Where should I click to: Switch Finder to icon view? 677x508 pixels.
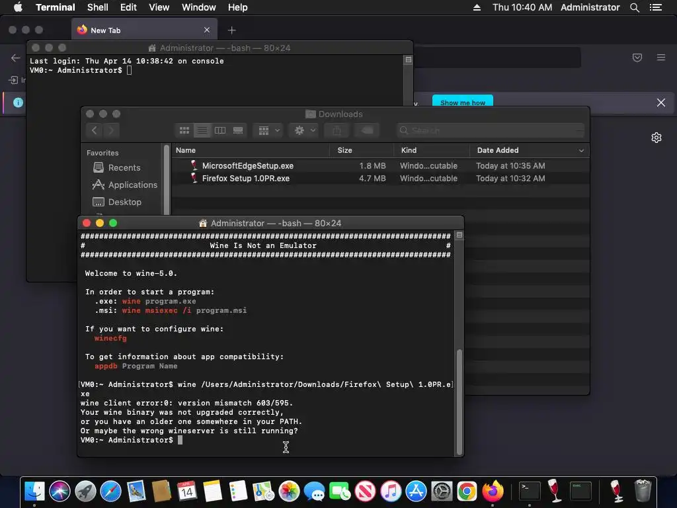184,130
